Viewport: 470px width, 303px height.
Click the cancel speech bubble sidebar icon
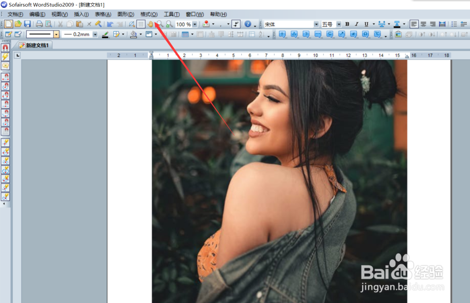(x=5, y=66)
